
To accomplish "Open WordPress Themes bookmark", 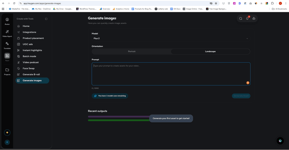I will coord(86,9).
